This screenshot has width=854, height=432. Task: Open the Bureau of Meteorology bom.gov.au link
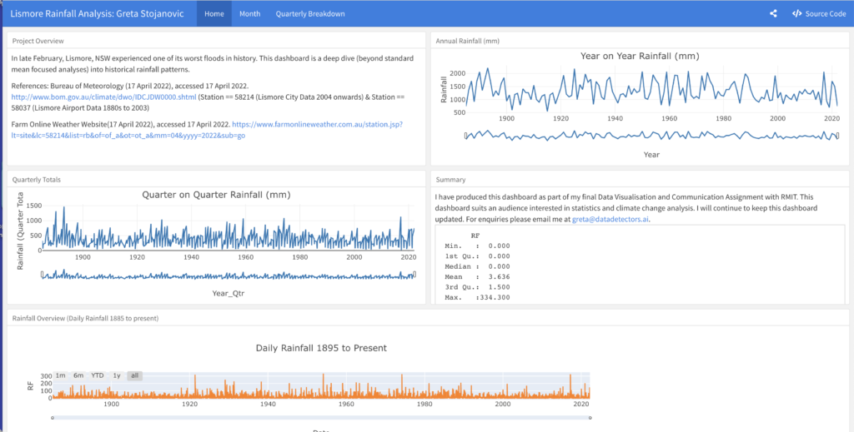pyautogui.click(x=103, y=97)
